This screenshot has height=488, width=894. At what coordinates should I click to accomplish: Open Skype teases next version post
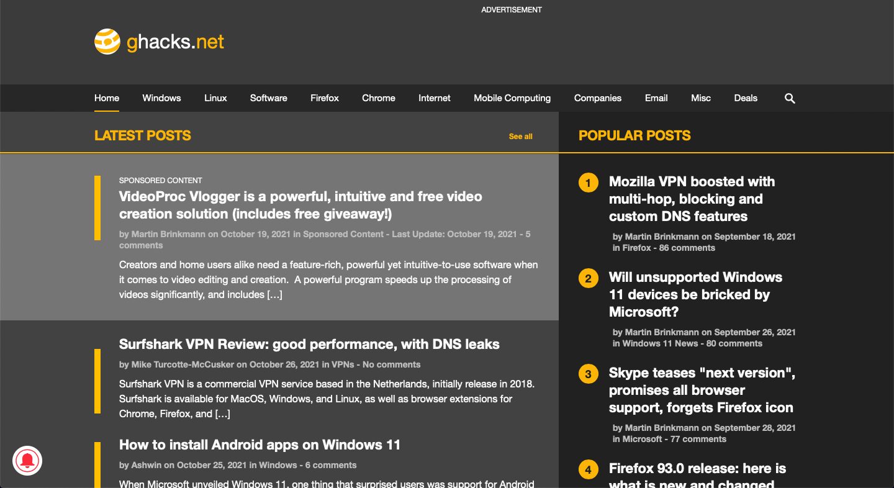[x=702, y=390]
